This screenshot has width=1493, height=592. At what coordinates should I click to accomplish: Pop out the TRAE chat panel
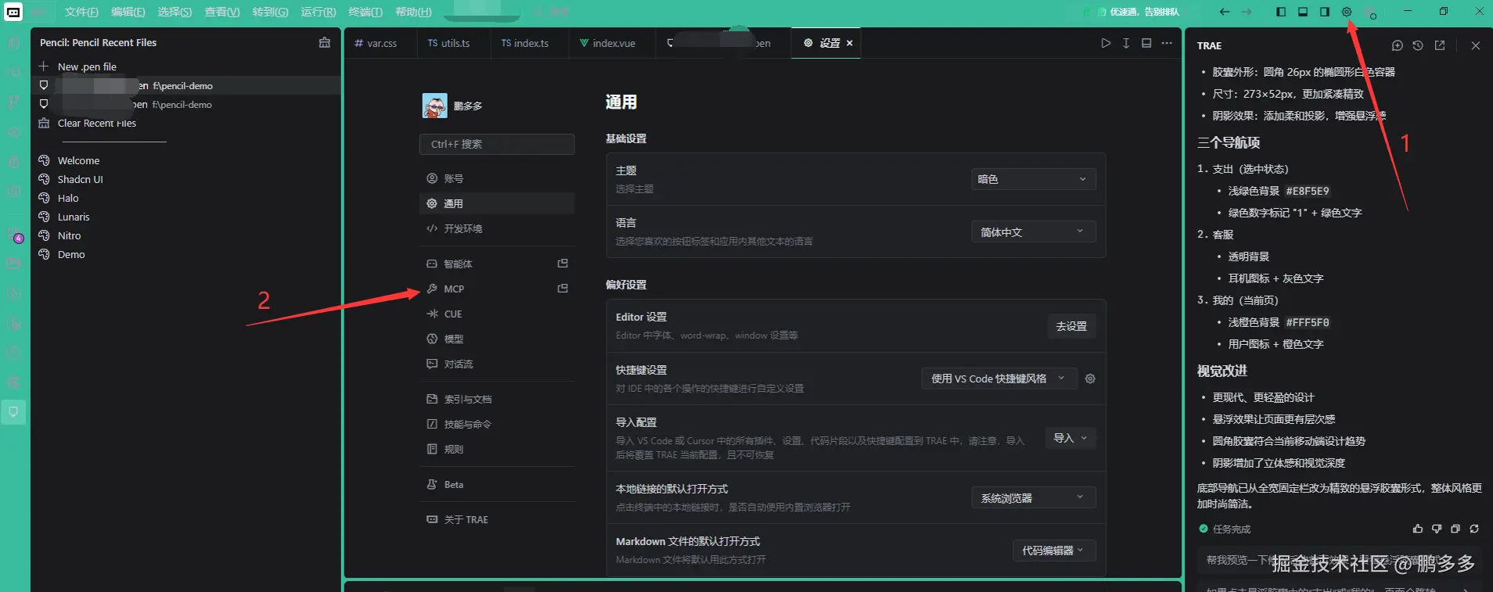1440,45
